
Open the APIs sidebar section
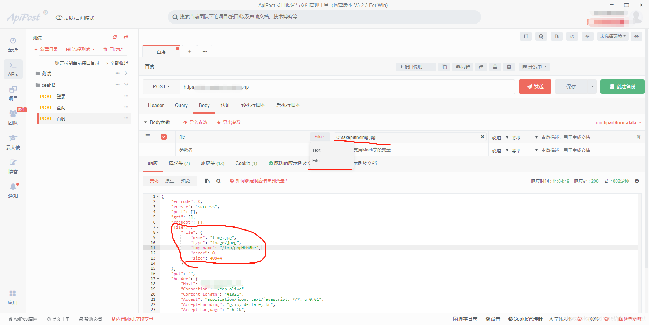click(13, 69)
